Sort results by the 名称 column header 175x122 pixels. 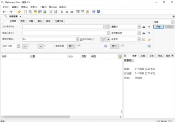pyautogui.click(x=15, y=56)
